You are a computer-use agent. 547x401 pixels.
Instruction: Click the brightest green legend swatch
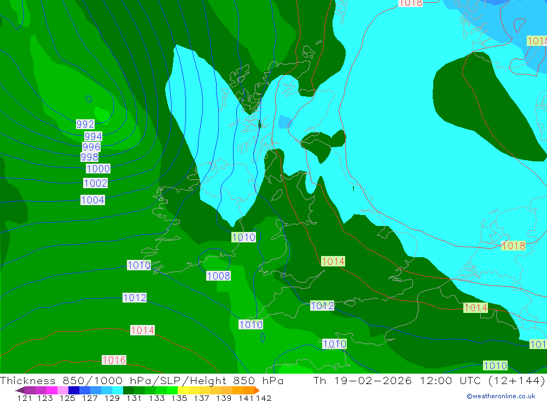tap(172, 390)
